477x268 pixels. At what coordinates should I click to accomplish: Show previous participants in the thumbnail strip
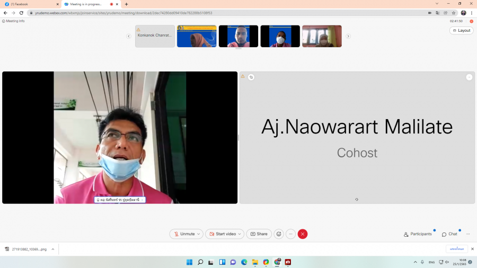(x=129, y=36)
